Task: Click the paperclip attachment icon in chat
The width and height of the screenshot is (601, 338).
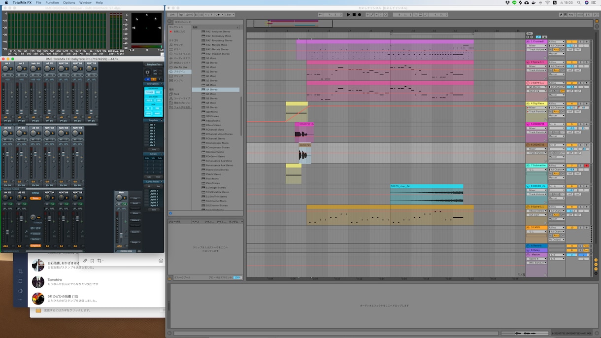Action: click(x=85, y=261)
